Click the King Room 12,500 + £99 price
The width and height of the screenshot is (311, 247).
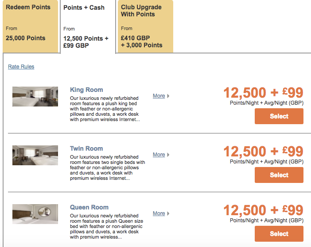pyautogui.click(x=263, y=93)
